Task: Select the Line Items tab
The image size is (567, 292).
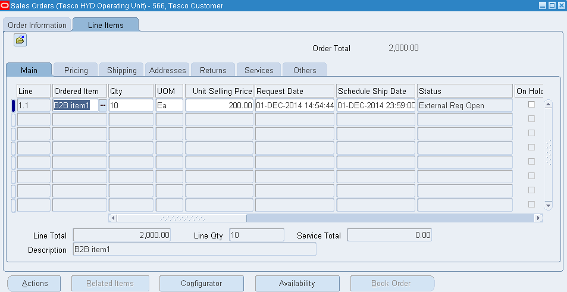Action: (x=105, y=25)
